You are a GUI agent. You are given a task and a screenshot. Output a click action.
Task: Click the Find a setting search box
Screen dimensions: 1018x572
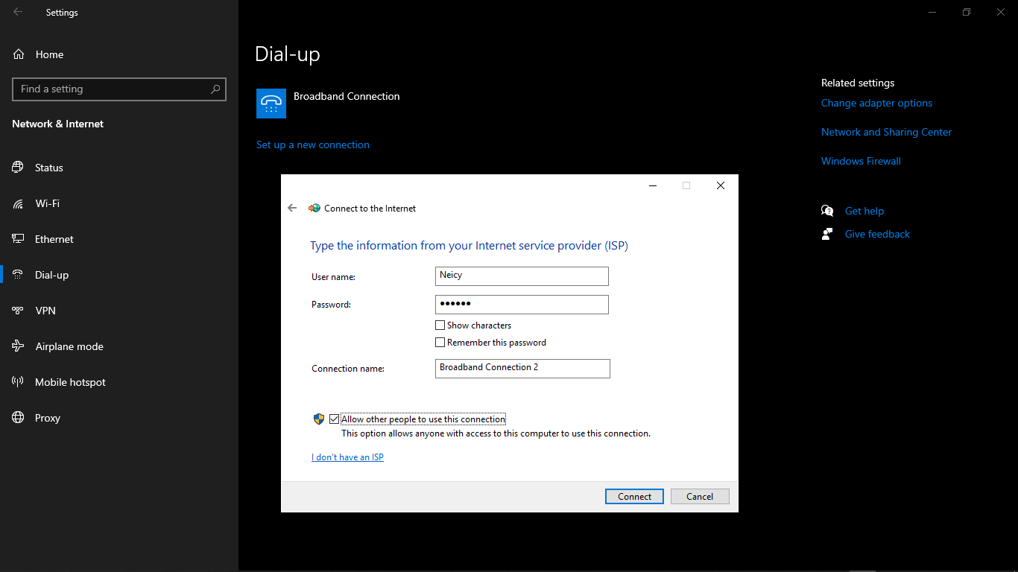(119, 89)
